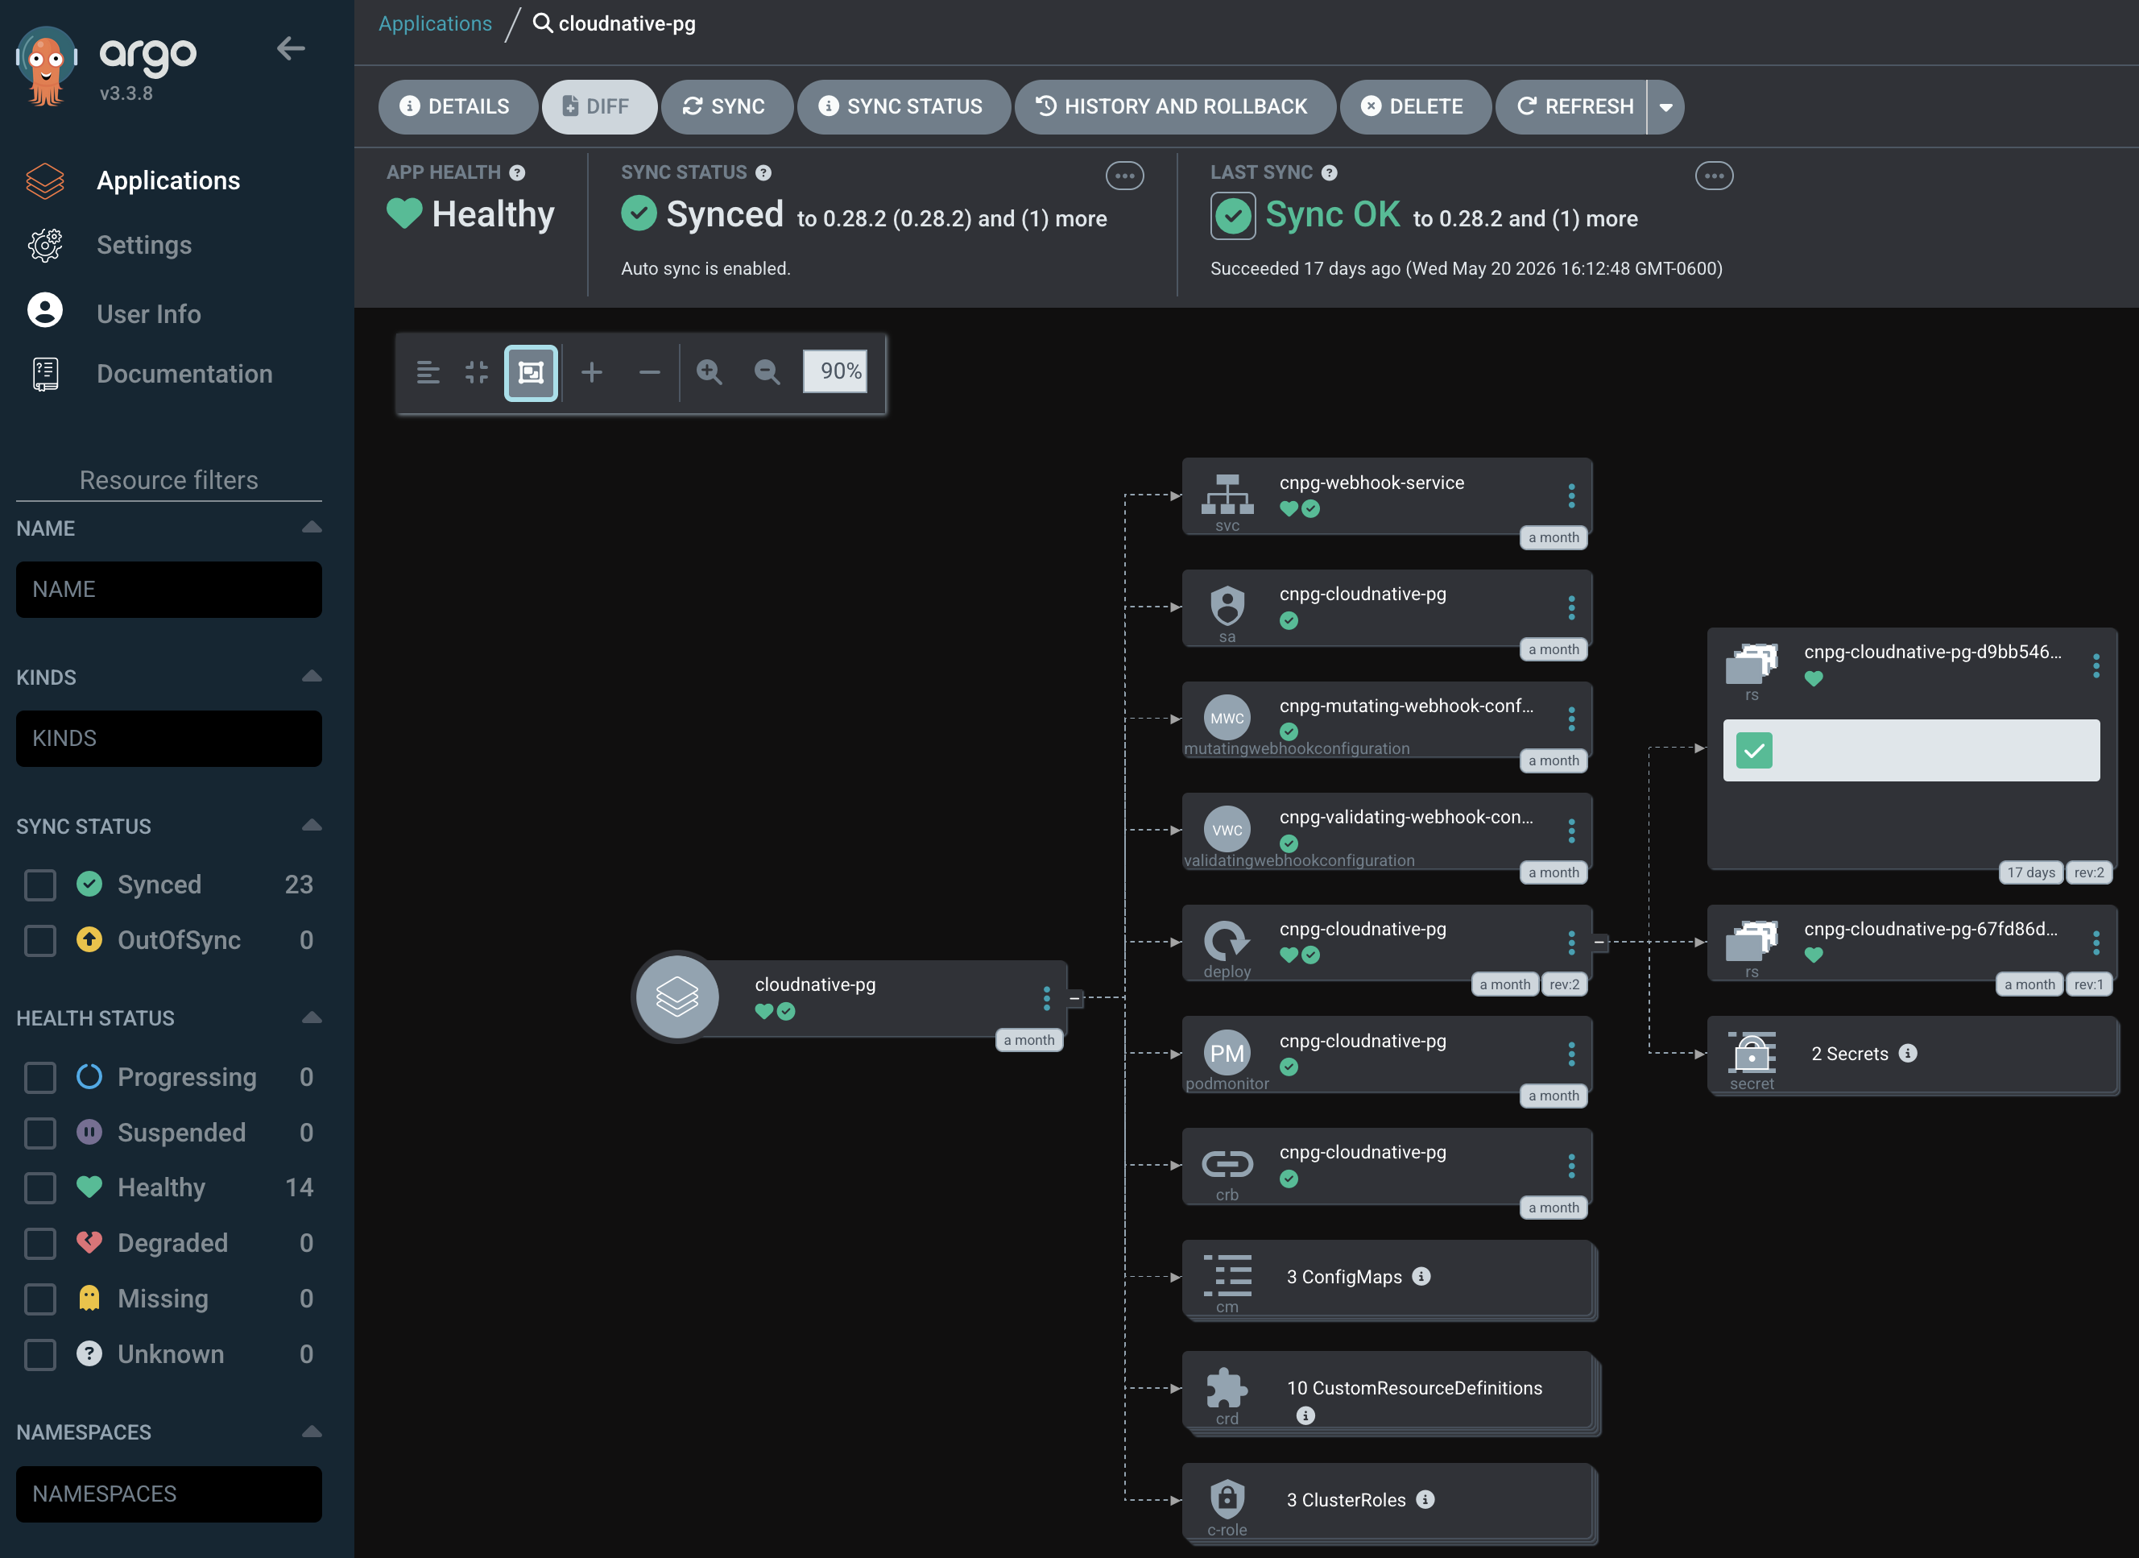Click the 90% zoom level field

click(836, 372)
